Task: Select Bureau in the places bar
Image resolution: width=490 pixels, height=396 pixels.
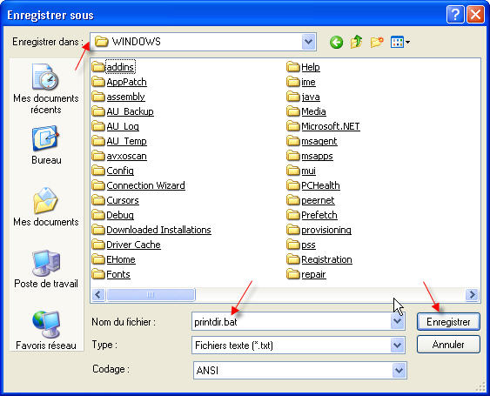Action: pos(46,145)
